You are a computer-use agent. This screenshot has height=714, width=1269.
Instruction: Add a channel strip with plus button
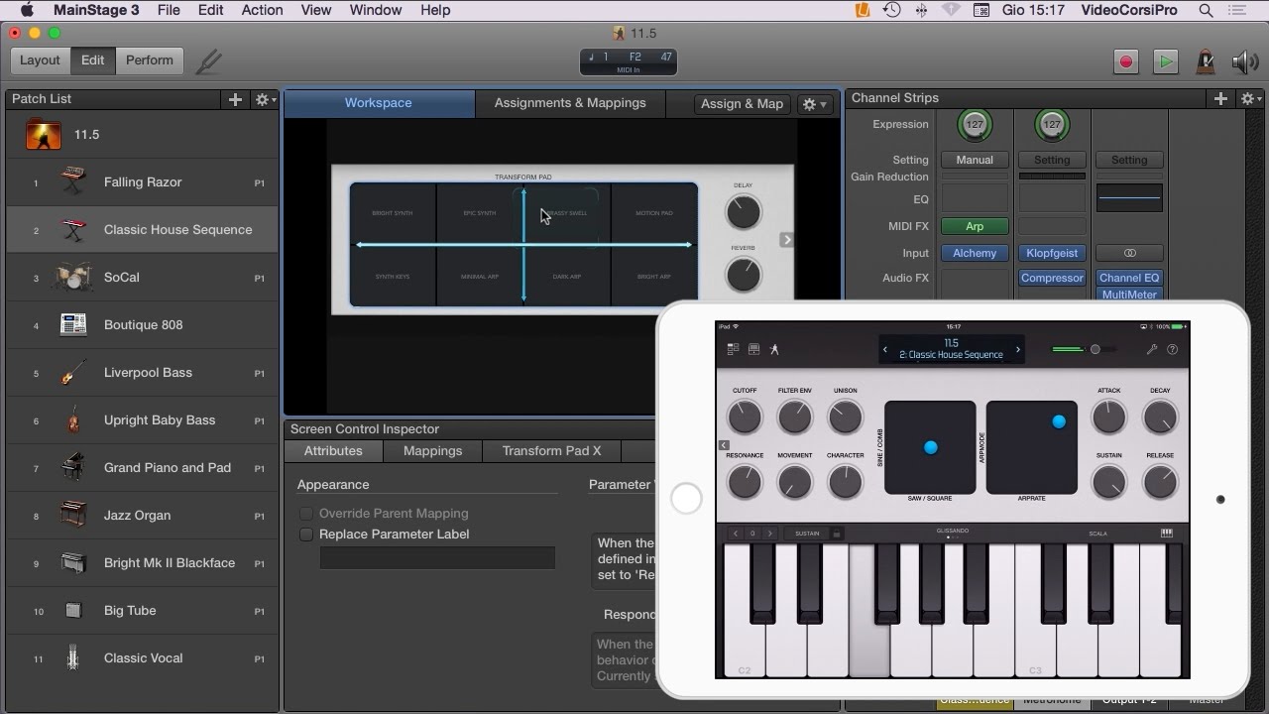tap(1220, 98)
